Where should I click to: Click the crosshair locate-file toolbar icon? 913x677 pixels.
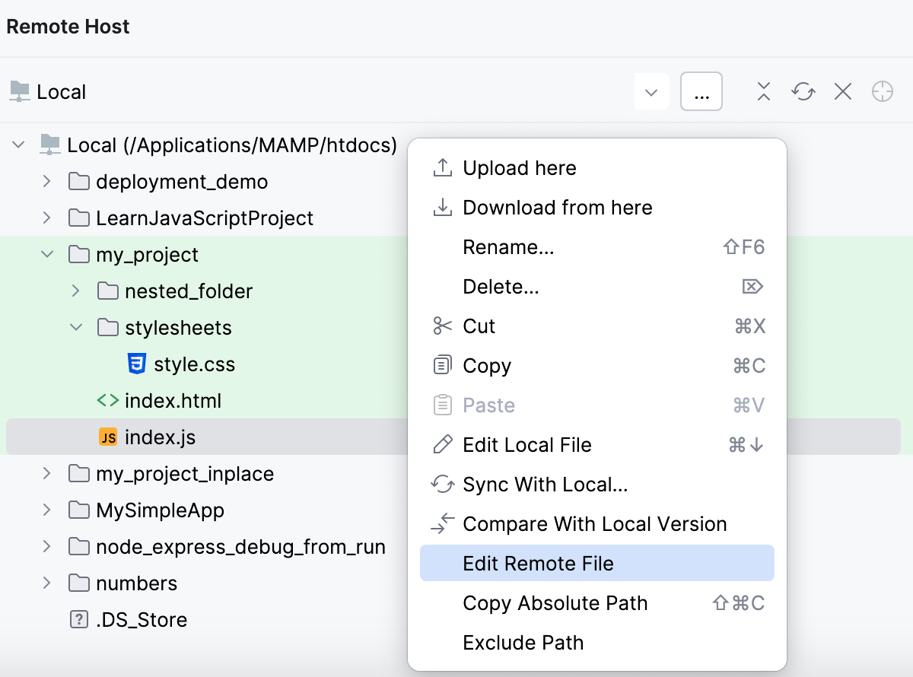(882, 91)
